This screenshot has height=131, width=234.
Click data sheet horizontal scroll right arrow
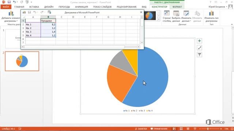click(139, 47)
